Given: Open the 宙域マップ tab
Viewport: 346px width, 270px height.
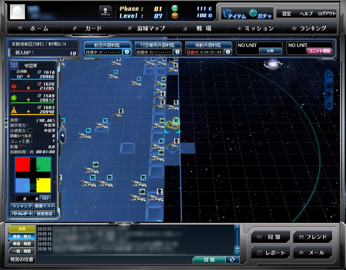Looking at the screenshot, I should pos(145,28).
